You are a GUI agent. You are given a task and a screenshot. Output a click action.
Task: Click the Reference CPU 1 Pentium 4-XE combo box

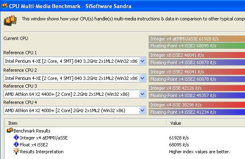click(x=75, y=61)
